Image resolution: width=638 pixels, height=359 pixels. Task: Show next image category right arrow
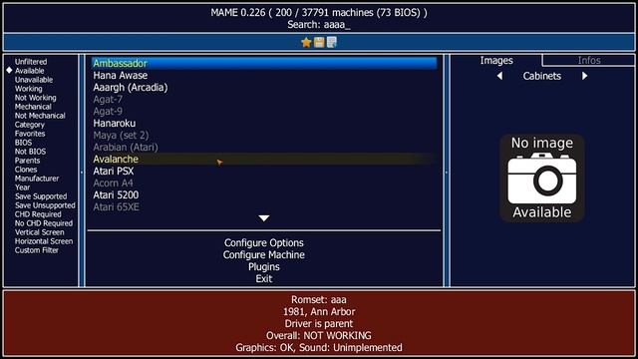pyautogui.click(x=584, y=76)
